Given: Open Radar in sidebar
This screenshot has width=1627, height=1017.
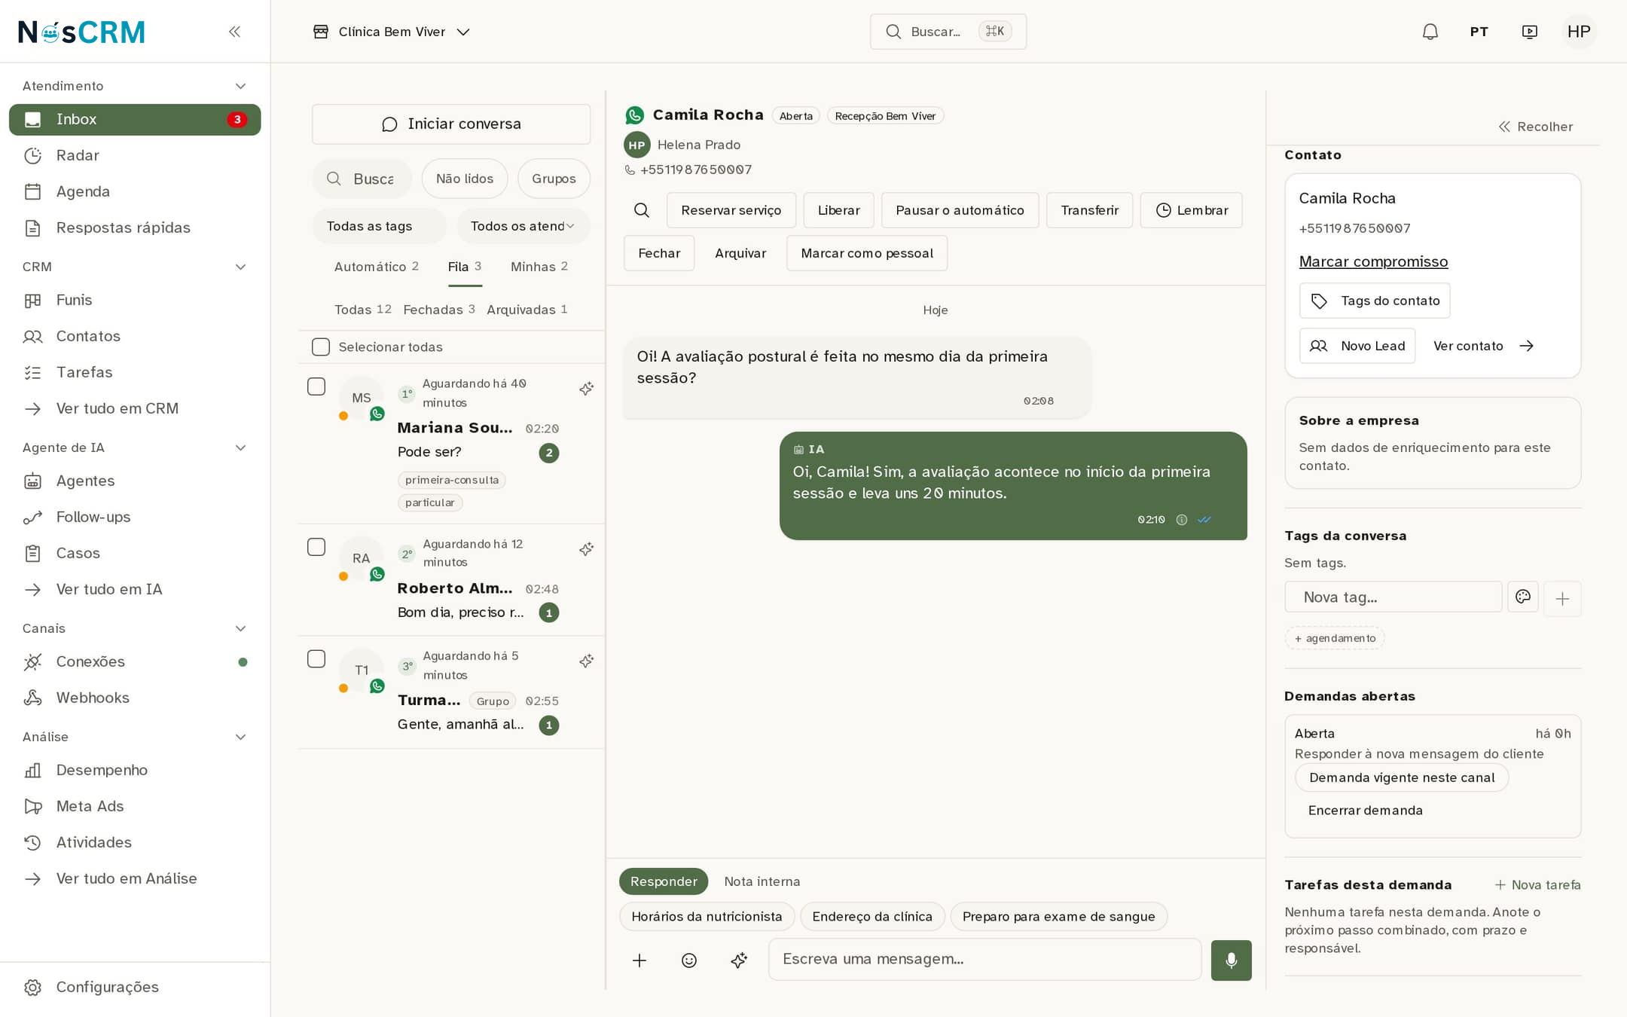Looking at the screenshot, I should coord(135,155).
